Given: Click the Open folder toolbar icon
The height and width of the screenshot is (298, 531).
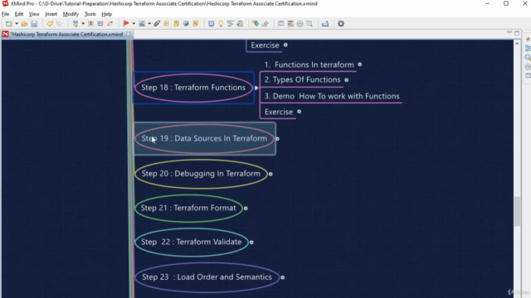Looking at the screenshot, I should pos(24,24).
